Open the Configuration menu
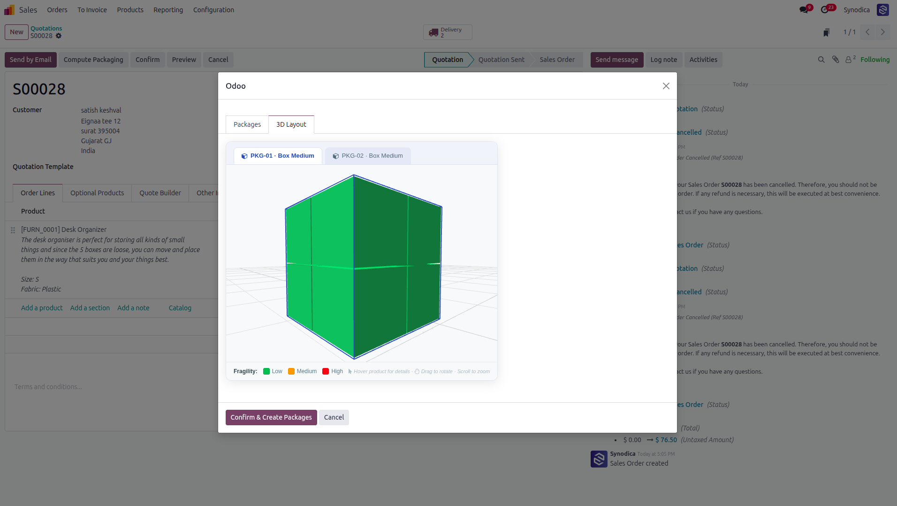The height and width of the screenshot is (506, 897). pyautogui.click(x=213, y=10)
